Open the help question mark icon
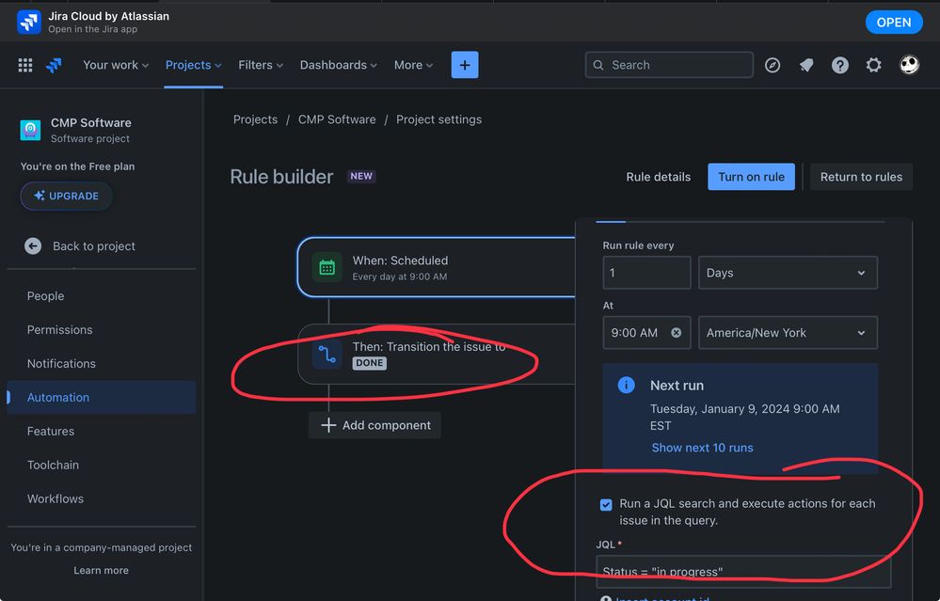The height and width of the screenshot is (601, 940). [x=840, y=65]
